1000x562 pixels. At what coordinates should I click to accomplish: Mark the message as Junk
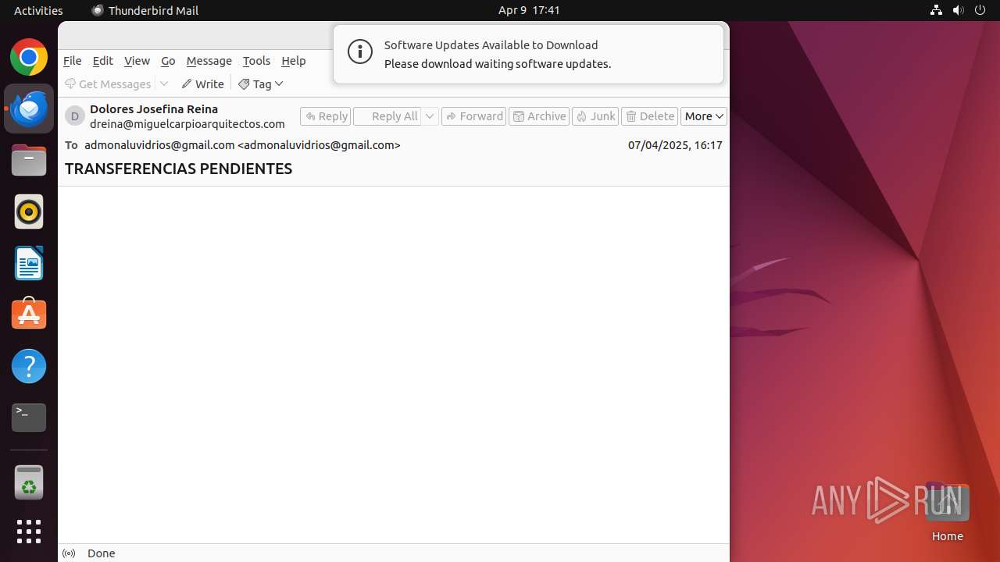(595, 116)
